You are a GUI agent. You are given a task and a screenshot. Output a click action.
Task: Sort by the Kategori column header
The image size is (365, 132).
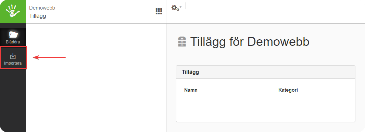coord(288,90)
